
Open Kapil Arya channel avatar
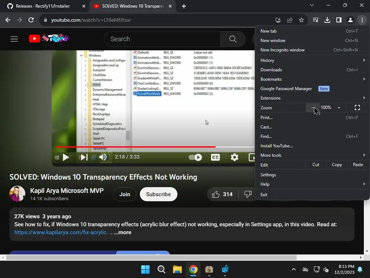tap(17, 194)
